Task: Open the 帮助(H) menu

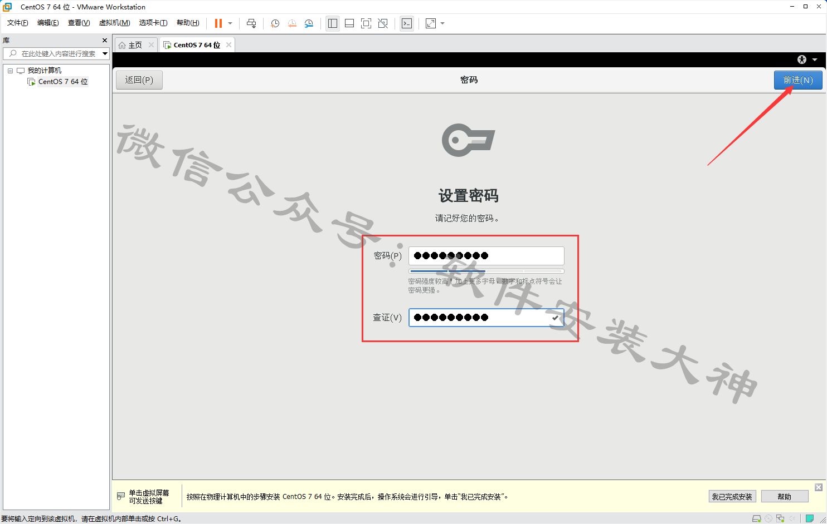Action: pos(188,23)
